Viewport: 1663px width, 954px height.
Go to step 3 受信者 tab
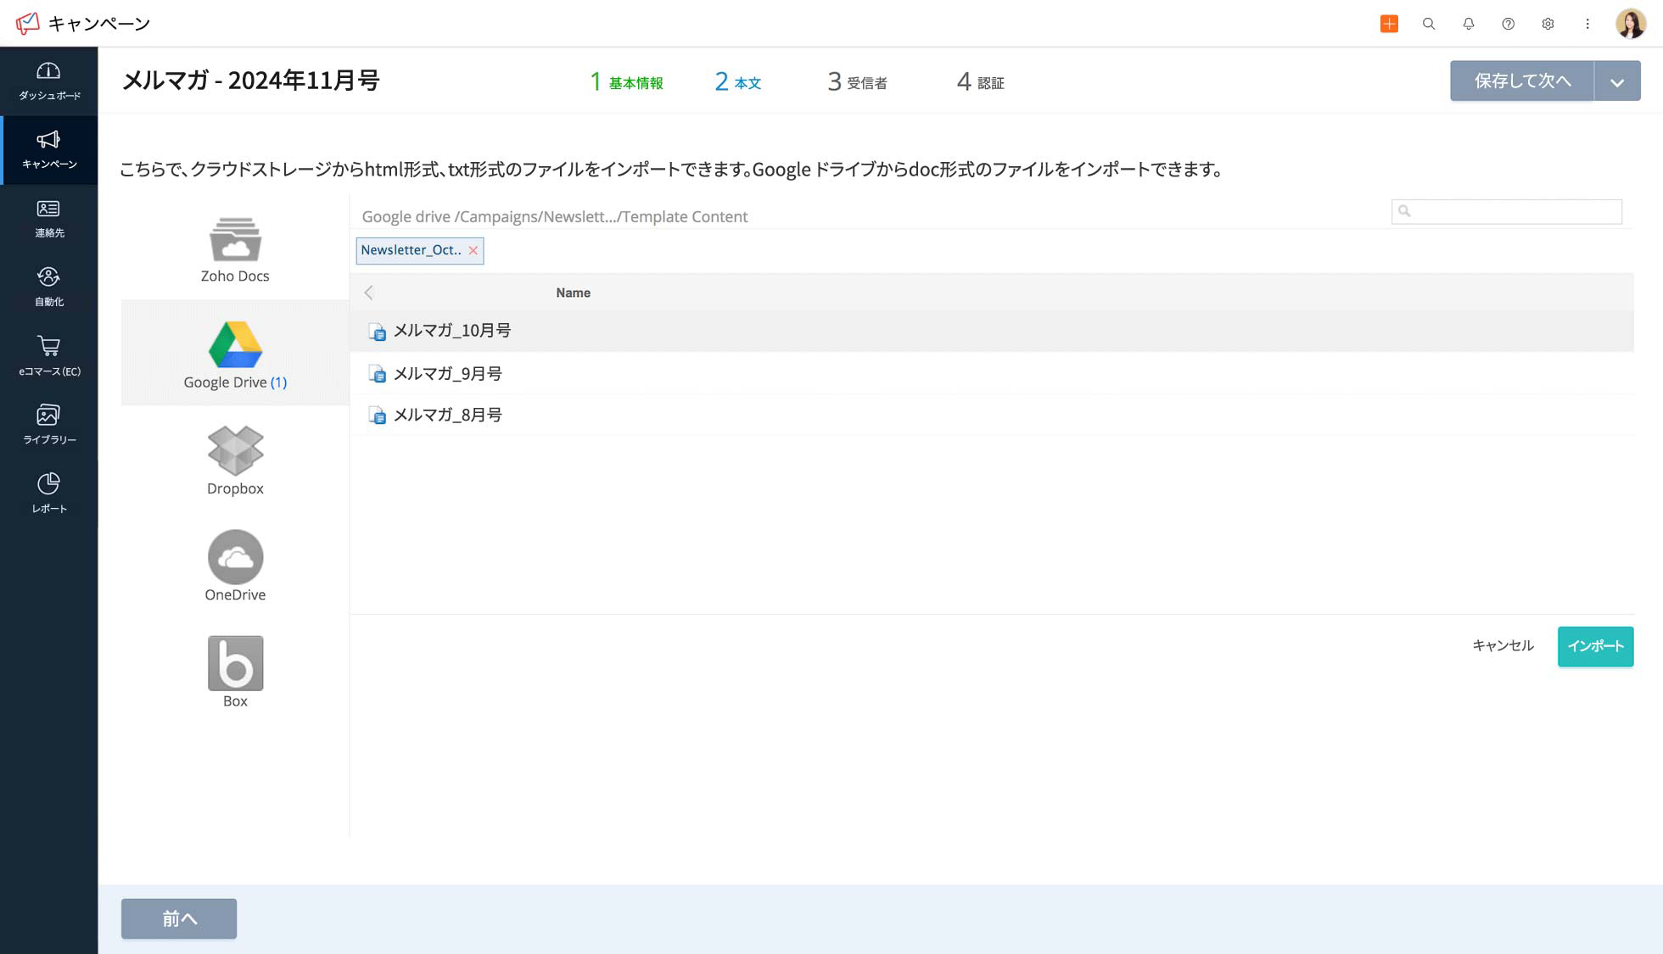[x=857, y=82]
